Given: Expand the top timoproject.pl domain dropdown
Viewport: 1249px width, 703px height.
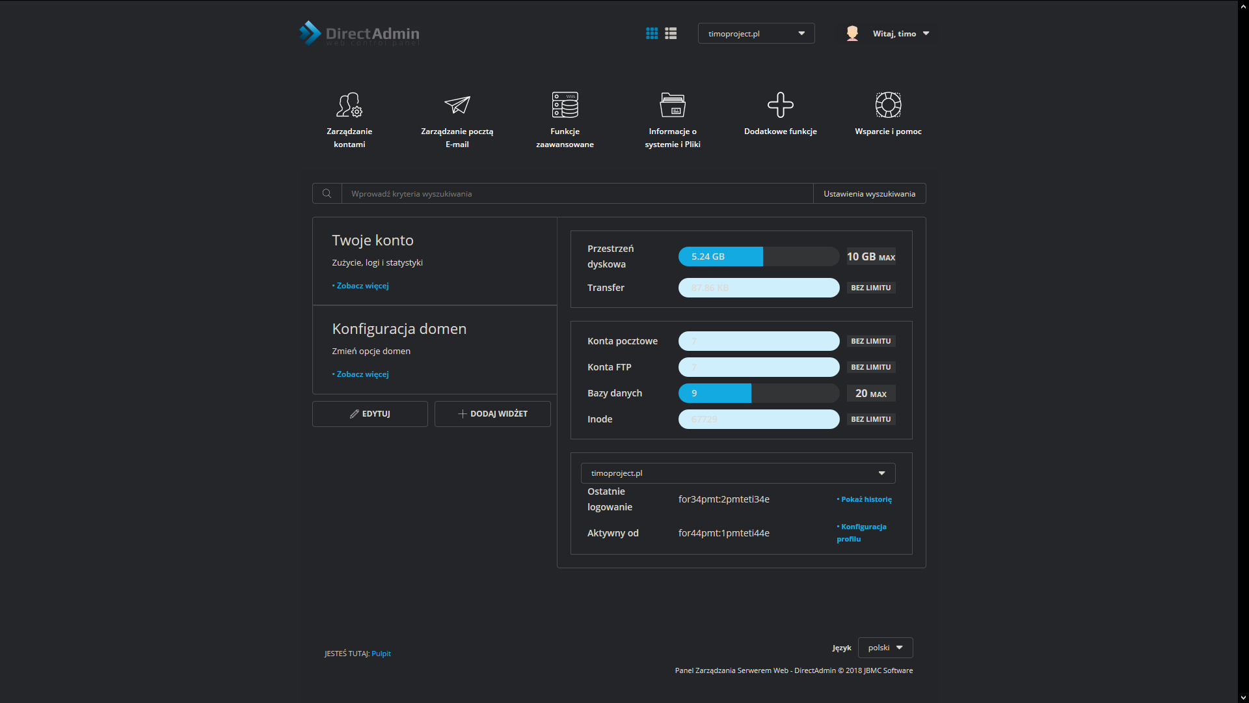Looking at the screenshot, I should click(756, 33).
